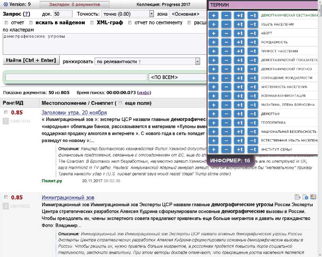Viewport: 322px width, 257px height.
Task: Click +t button beside УБЫЛЬ НАСЕЛЕНИЯ
Action: tap(239, 24)
